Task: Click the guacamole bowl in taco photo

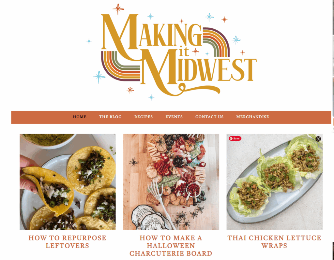Action: [49, 140]
